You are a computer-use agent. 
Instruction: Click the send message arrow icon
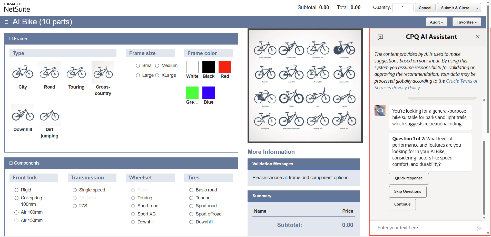coord(479,228)
